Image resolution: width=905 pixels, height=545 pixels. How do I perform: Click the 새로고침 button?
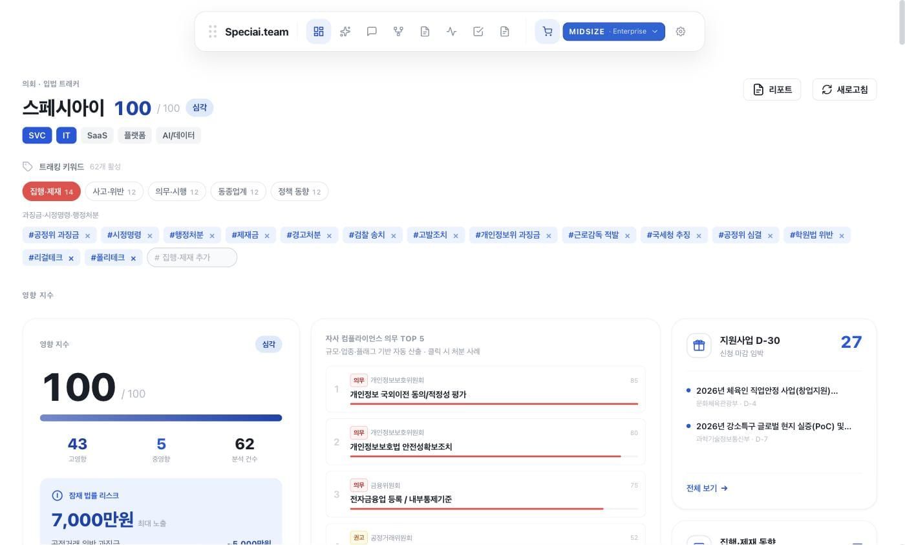pos(844,89)
